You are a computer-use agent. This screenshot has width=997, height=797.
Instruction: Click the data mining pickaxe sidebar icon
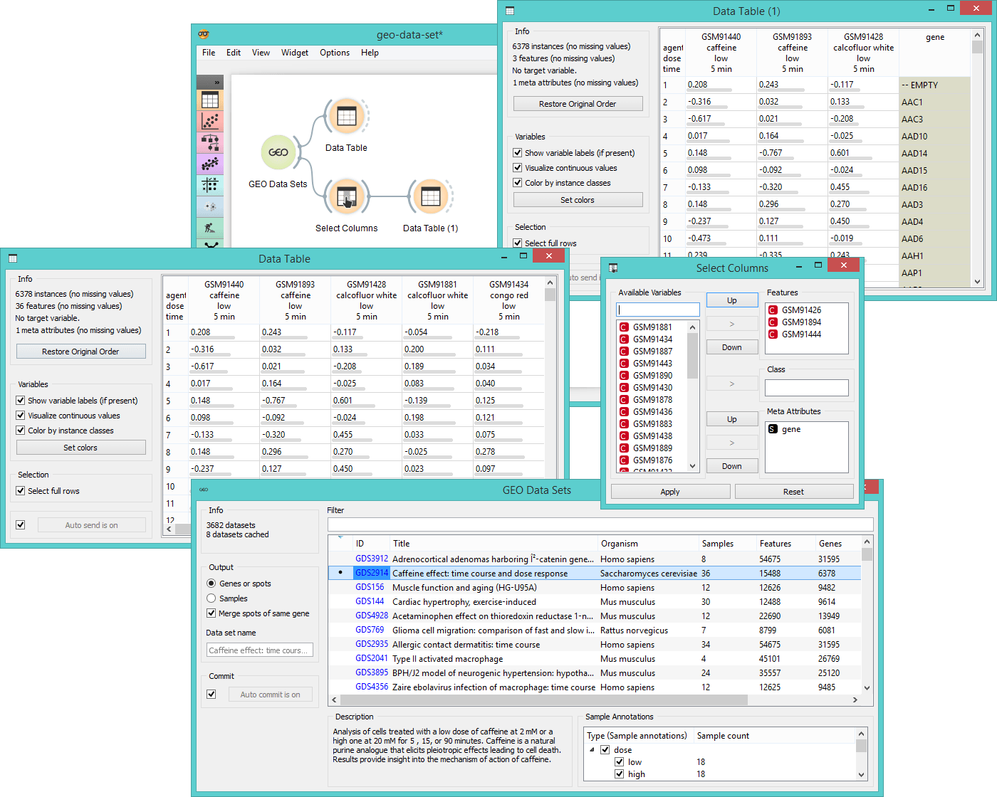[x=210, y=228]
